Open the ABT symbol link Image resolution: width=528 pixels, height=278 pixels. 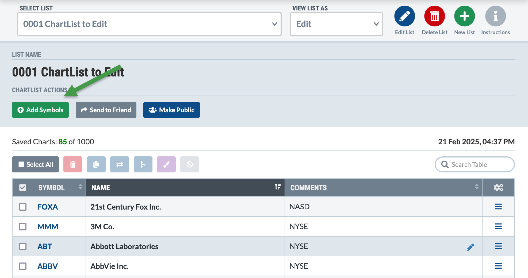click(45, 246)
